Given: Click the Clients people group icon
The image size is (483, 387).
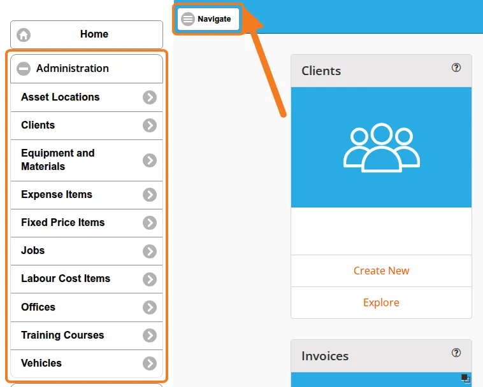Looking at the screenshot, I should click(381, 148).
